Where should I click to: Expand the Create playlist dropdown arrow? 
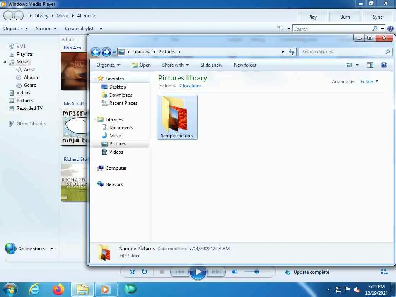[101, 29]
